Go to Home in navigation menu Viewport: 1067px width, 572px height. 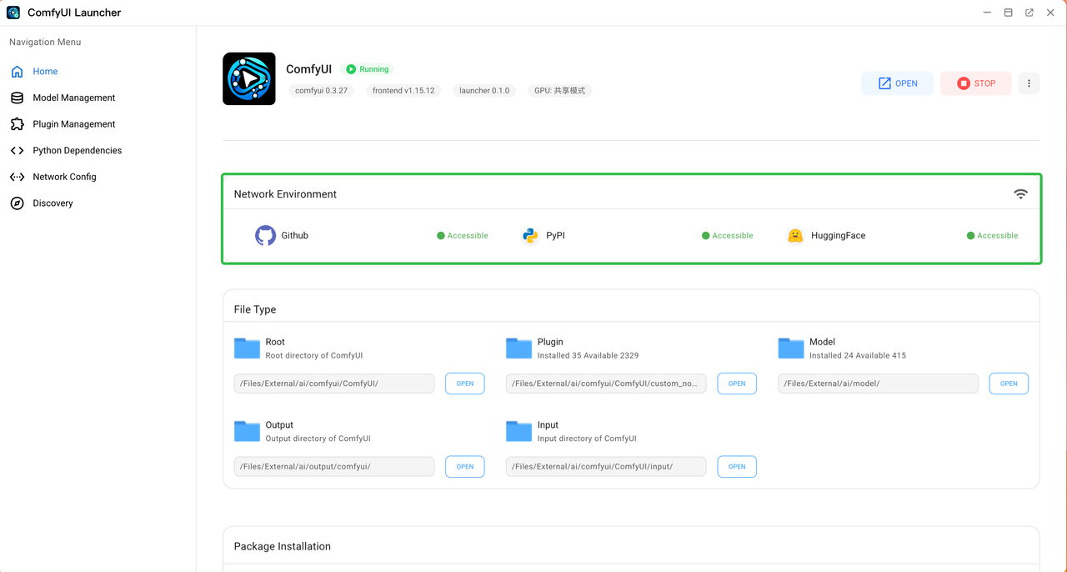click(x=45, y=72)
